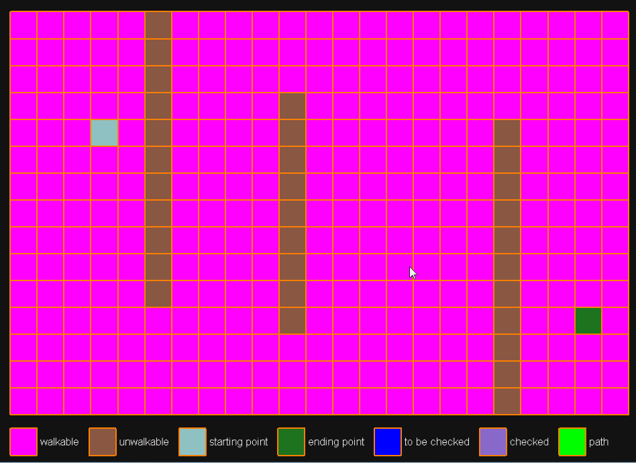
Task: Click topmost brown cell of the rightmost wall
Action: click(x=507, y=133)
